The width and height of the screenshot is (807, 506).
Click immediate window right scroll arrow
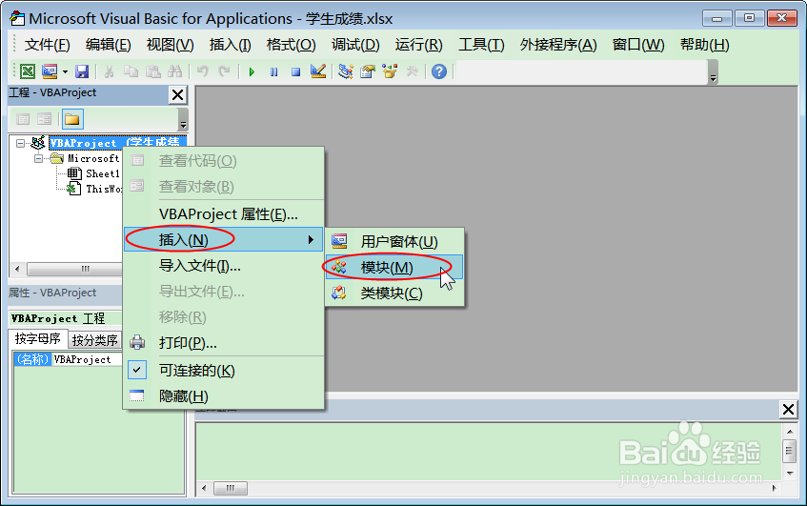[x=774, y=488]
